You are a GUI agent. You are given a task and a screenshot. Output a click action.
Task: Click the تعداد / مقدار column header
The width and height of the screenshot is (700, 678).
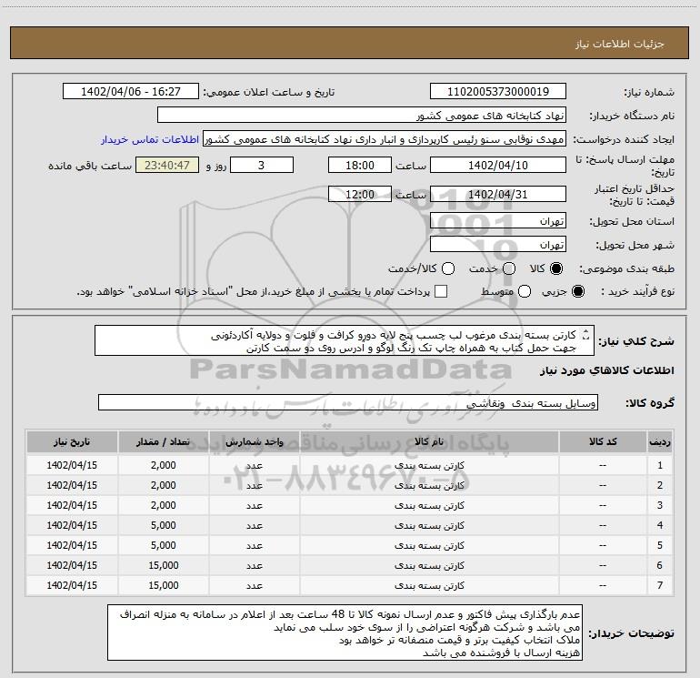click(163, 441)
